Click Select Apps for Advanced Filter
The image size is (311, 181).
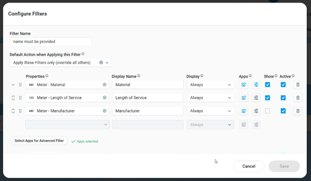(39, 141)
